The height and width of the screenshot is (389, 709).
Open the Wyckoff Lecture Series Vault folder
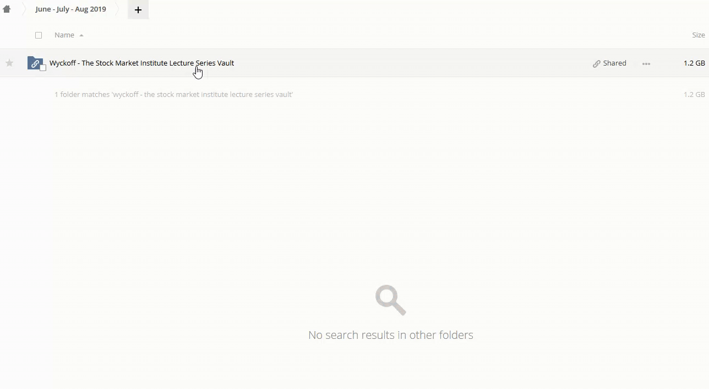pyautogui.click(x=141, y=63)
